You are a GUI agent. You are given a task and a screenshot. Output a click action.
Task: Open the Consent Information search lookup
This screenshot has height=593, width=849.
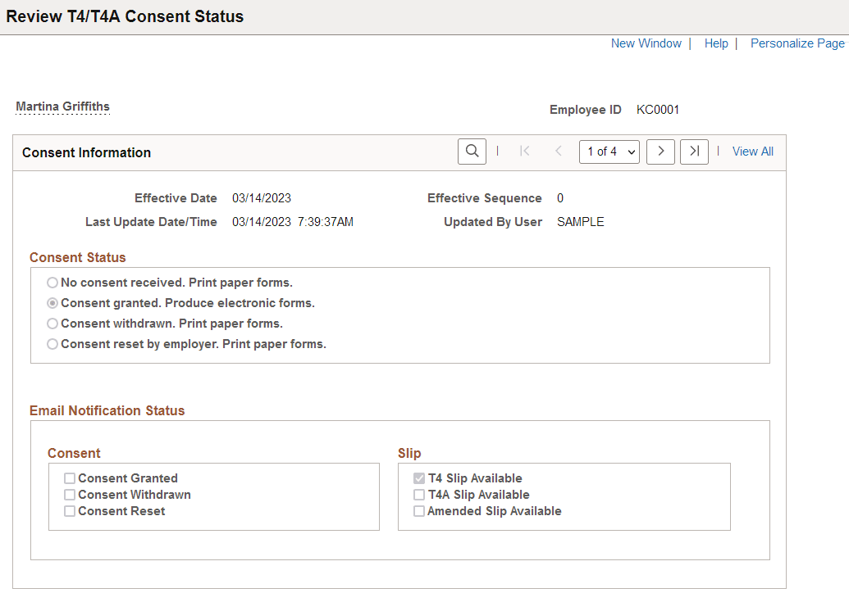471,152
